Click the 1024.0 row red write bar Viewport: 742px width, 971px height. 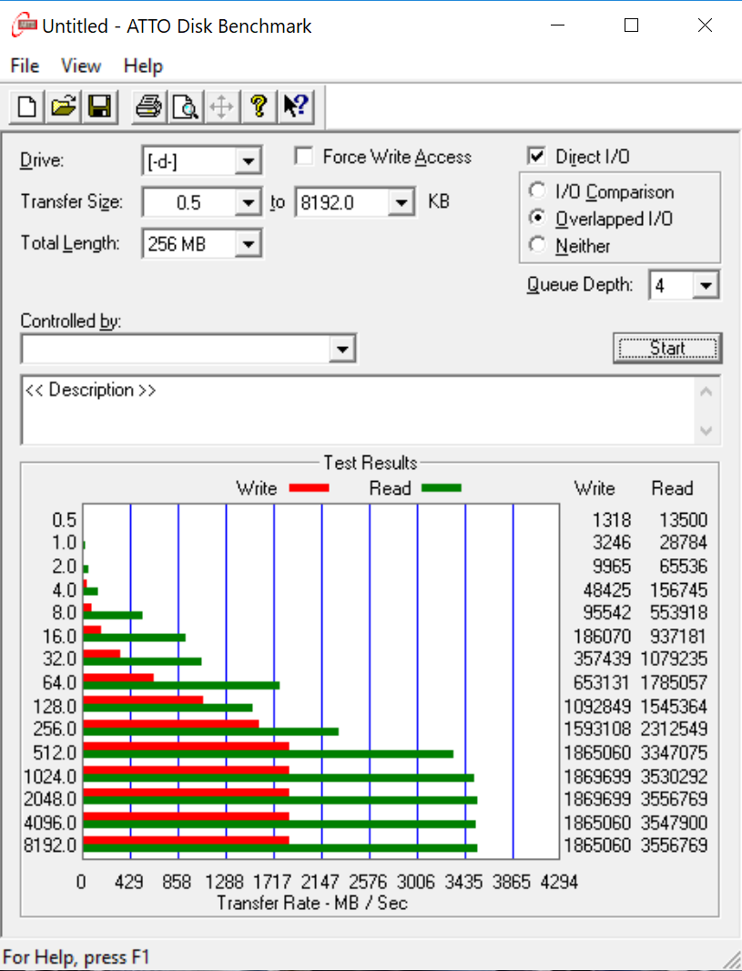[x=187, y=771]
